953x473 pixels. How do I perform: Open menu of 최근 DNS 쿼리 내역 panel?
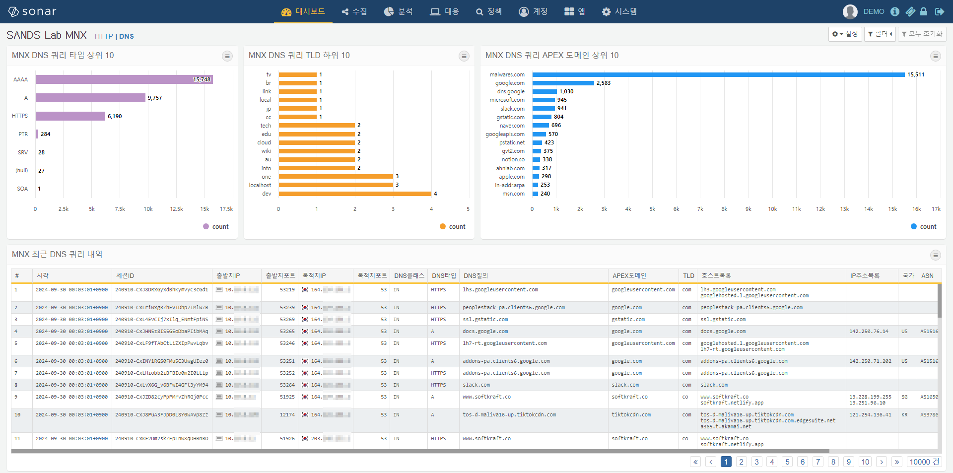point(936,255)
